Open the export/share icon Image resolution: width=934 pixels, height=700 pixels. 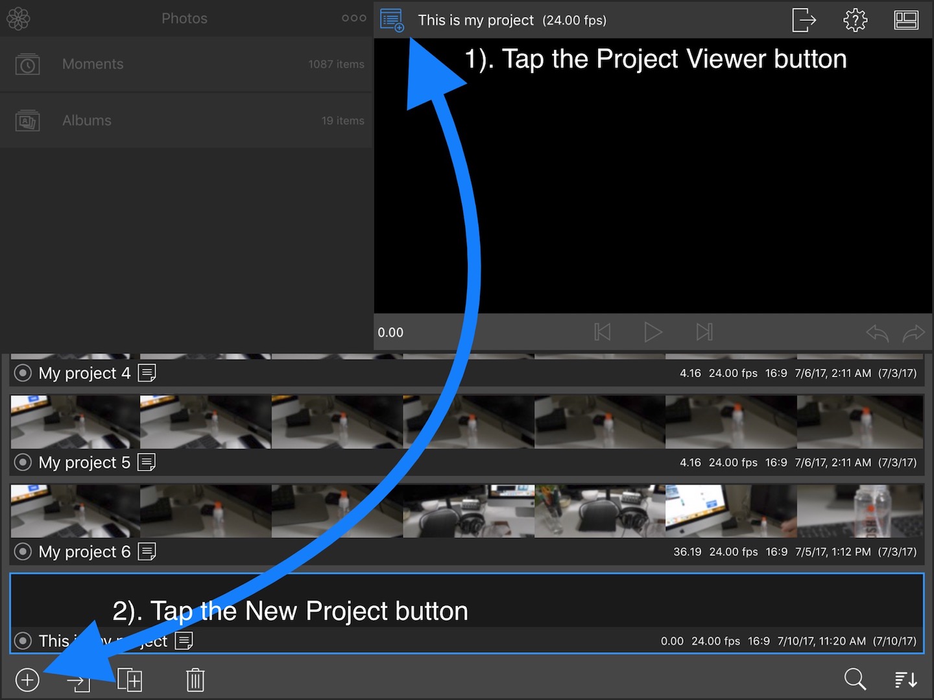tap(804, 20)
